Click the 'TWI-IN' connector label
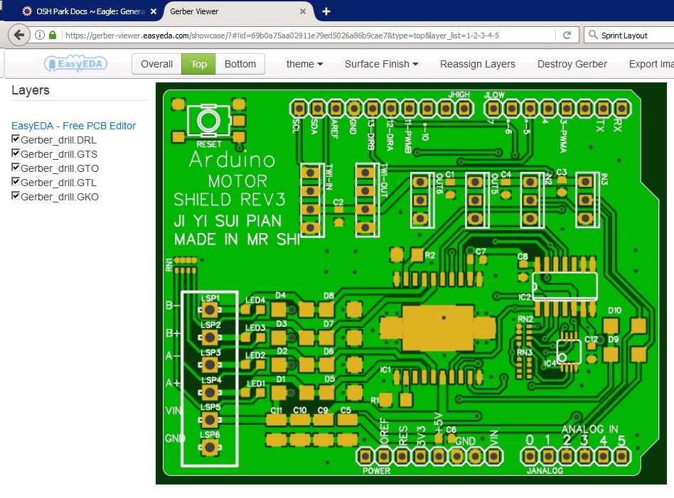Screen dimensions: 674x498 [x=329, y=177]
